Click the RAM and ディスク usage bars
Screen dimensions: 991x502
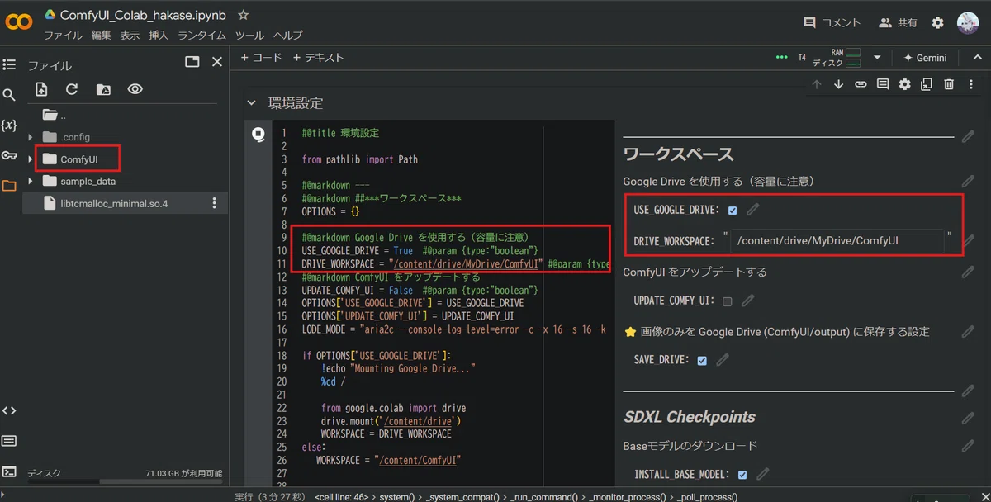click(836, 58)
